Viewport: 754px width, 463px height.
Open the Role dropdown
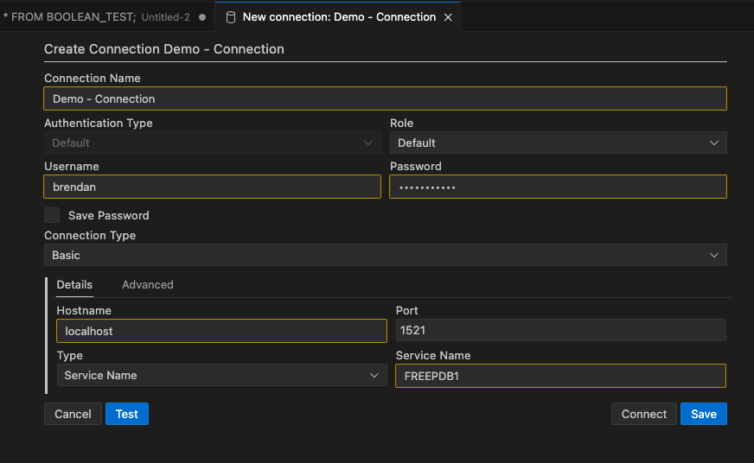[558, 143]
